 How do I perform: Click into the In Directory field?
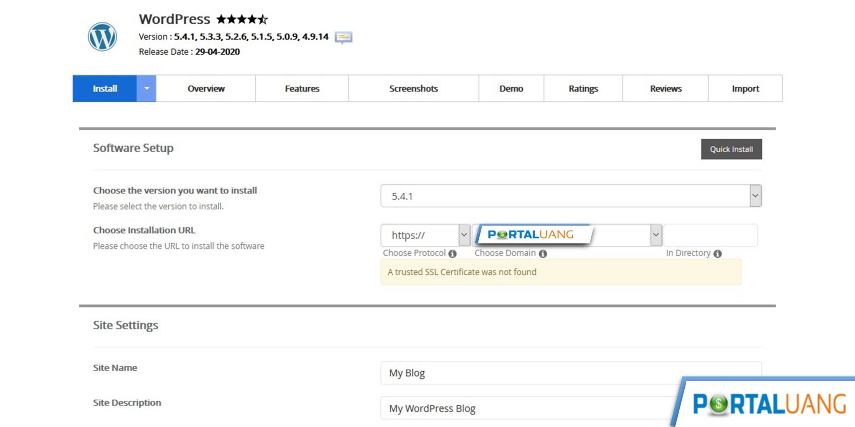(711, 235)
